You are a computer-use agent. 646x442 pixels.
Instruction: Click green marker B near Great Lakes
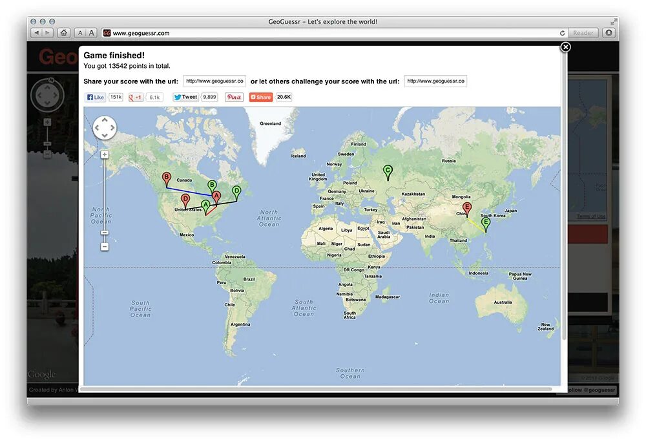tap(212, 187)
